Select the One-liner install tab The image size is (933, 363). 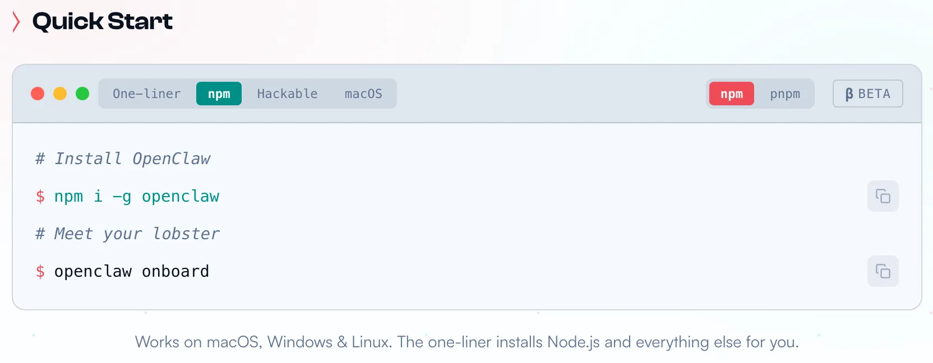pos(146,94)
